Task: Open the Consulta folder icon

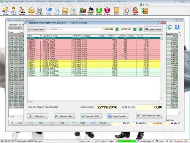Action: click(x=65, y=11)
